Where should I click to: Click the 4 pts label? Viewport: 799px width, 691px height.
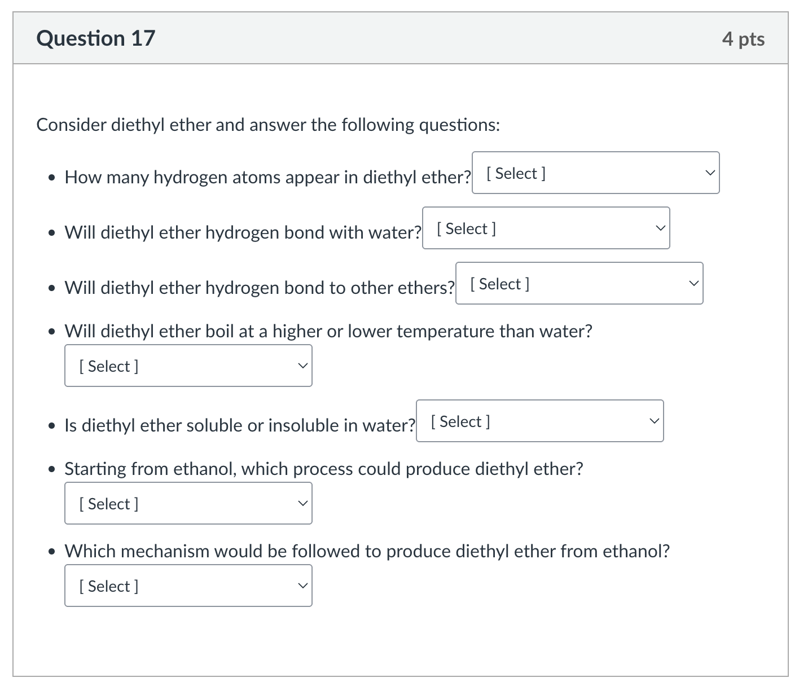click(743, 38)
